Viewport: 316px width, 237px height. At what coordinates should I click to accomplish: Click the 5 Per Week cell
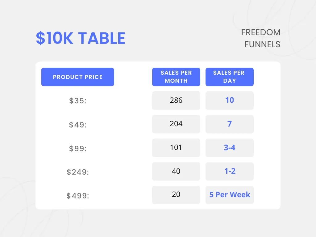[x=229, y=195]
